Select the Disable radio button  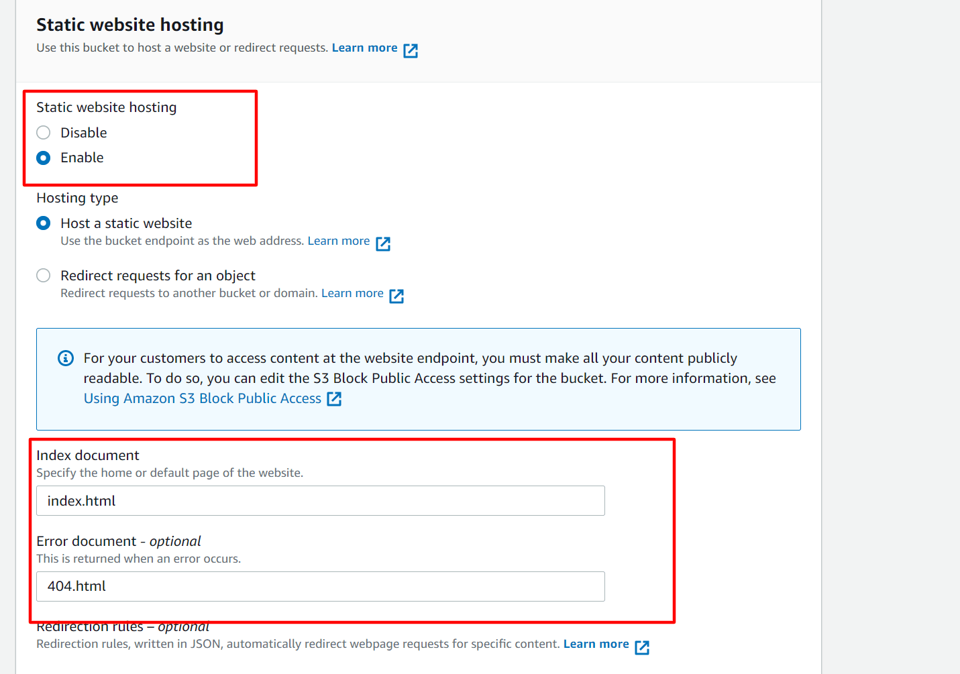click(x=44, y=133)
